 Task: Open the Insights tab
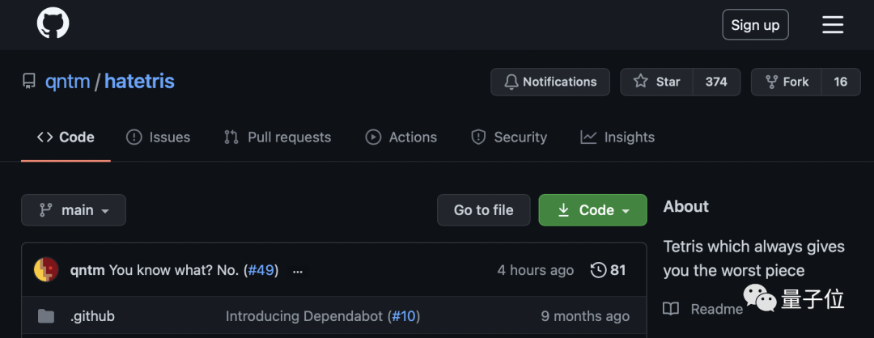(x=617, y=137)
